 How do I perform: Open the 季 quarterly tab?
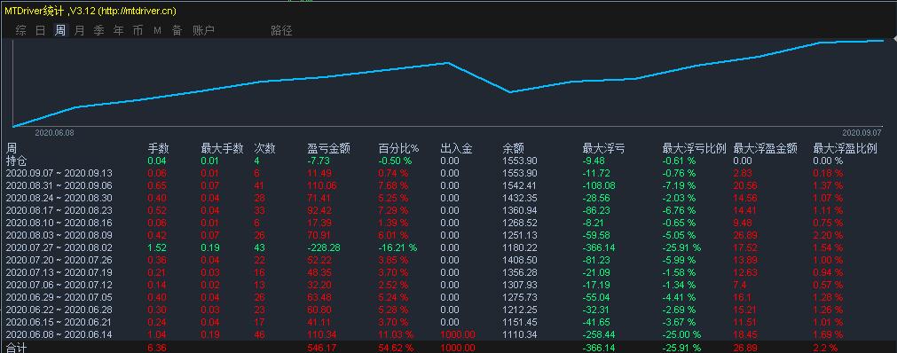99,31
